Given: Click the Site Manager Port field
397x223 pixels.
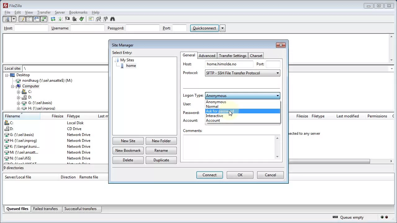Looking at the screenshot, I should [273, 64].
